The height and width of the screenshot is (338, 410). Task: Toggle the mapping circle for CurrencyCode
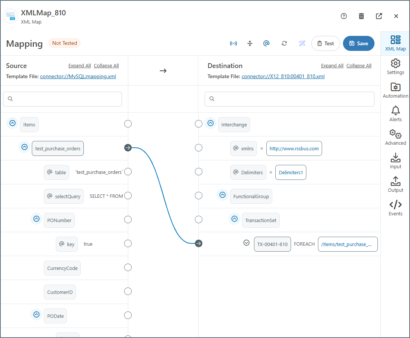(x=128, y=267)
